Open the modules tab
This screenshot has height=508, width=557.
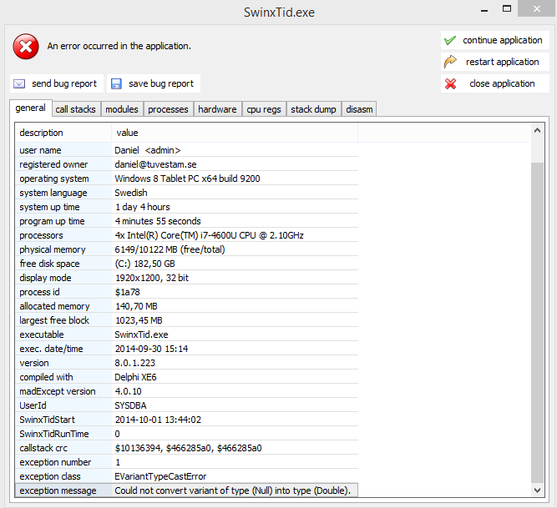tap(122, 109)
